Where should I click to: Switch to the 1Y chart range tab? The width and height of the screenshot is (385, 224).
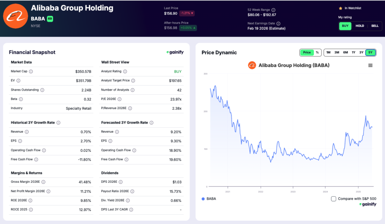[x=353, y=52]
